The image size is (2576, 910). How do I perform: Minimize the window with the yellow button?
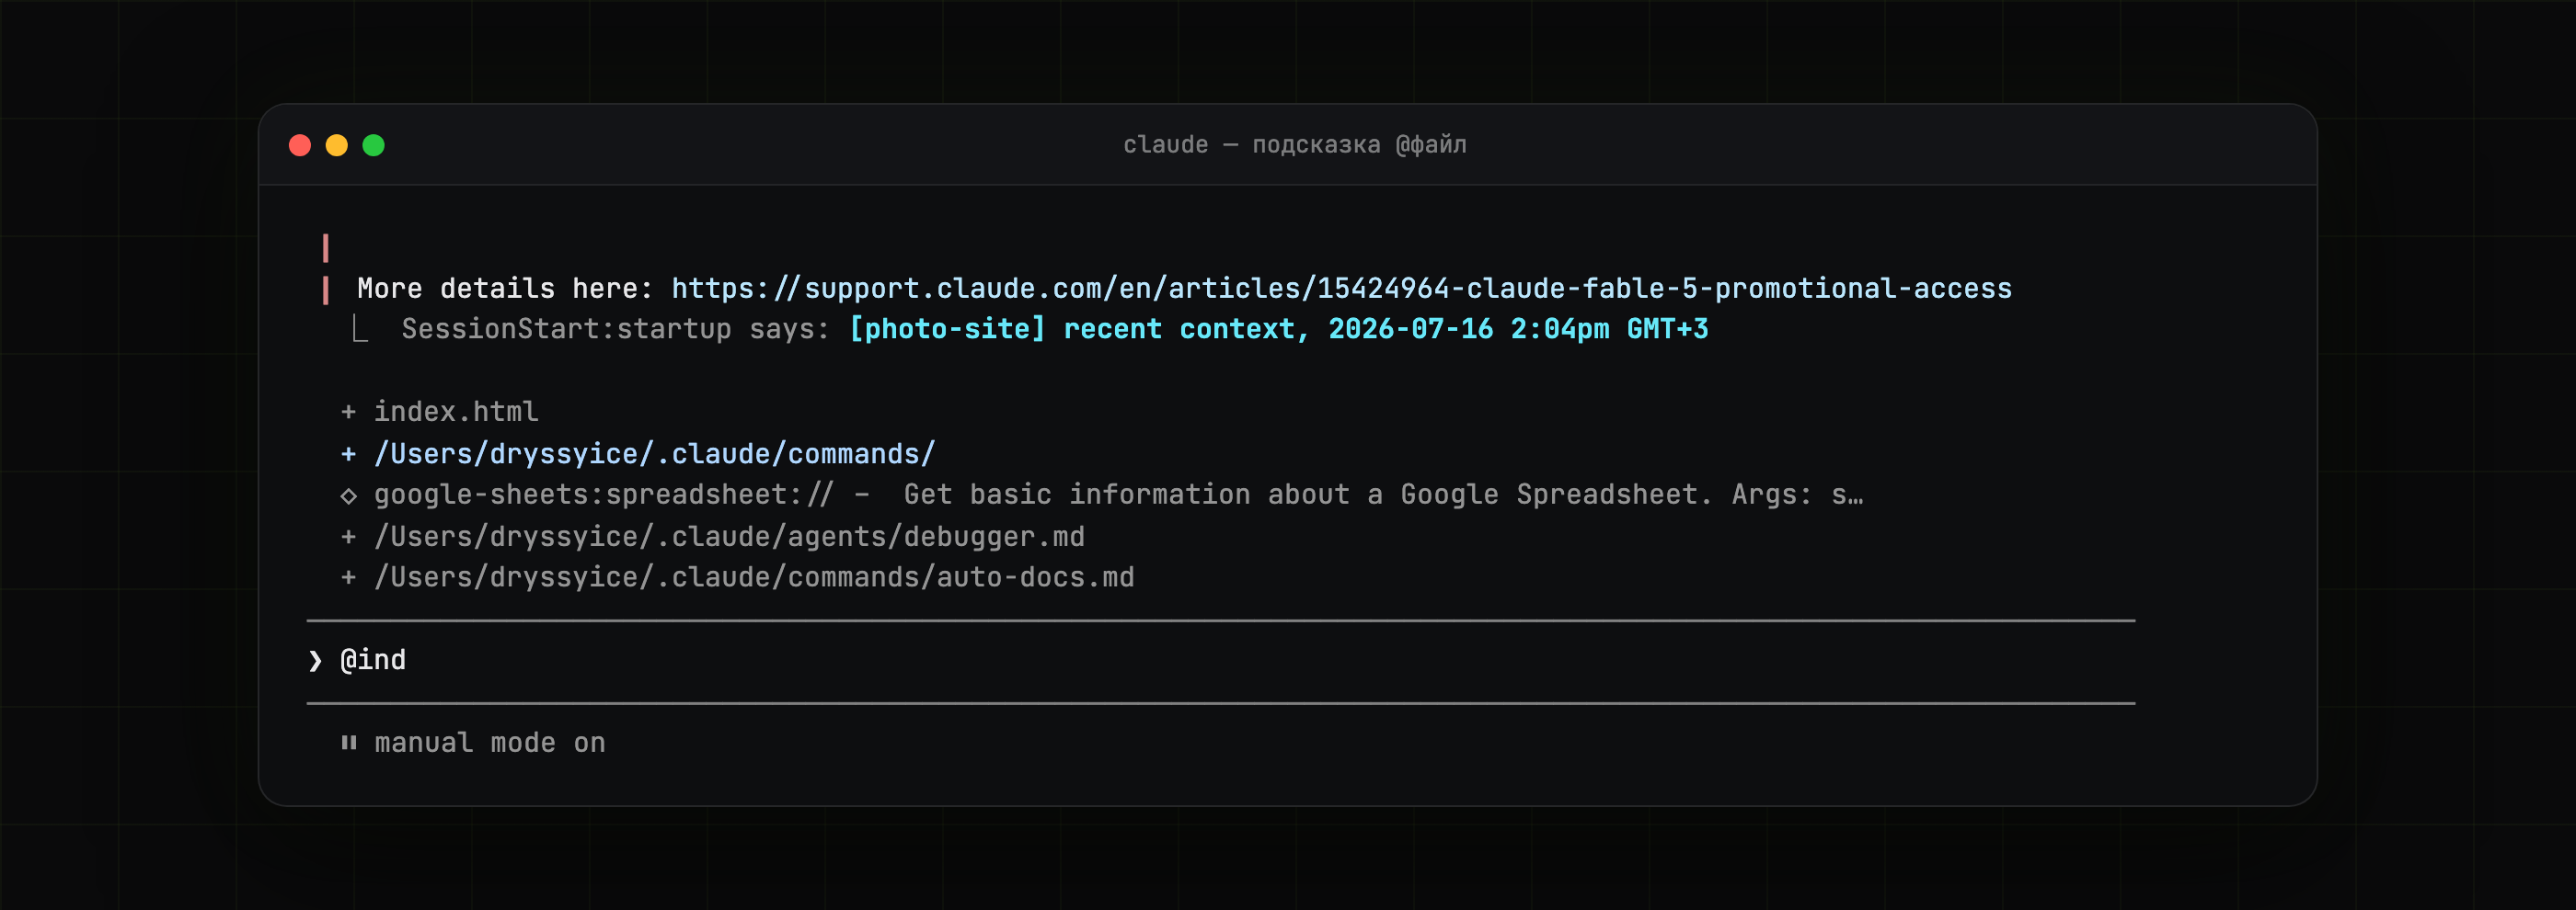click(337, 146)
